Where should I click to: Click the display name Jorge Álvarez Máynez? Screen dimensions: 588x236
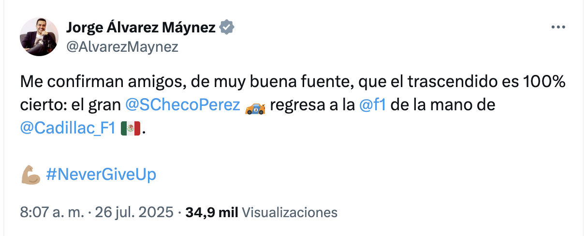click(141, 28)
